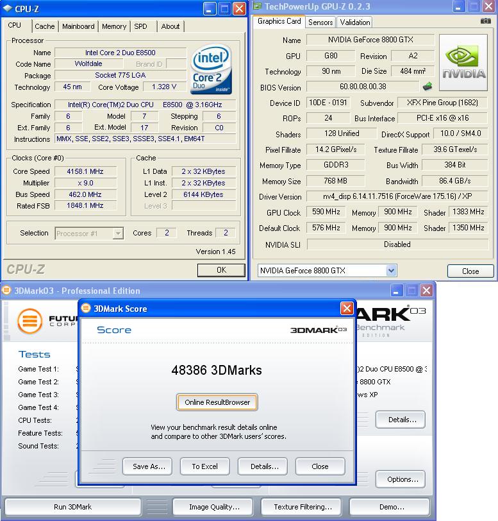Switch to the Sensors tab in GPU-Z
The image size is (498, 521).
click(x=320, y=22)
